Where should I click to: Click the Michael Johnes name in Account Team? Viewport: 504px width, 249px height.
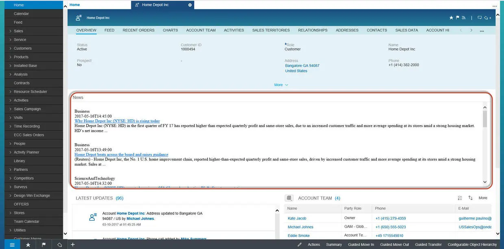300,227
